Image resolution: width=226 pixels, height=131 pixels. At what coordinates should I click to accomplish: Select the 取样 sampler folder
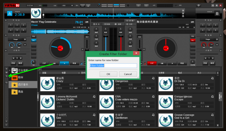(20, 78)
